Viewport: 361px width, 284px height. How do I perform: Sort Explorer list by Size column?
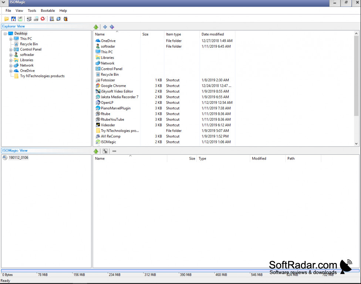click(152, 34)
